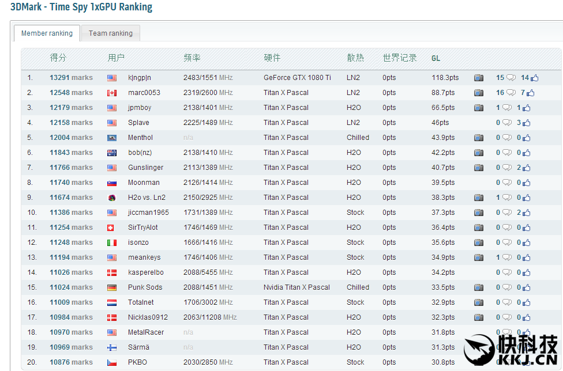The image size is (563, 371).
Task: Click the GL column header
Action: point(436,58)
